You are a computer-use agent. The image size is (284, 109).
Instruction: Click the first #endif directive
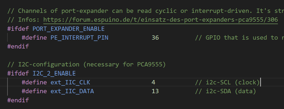[18, 47]
